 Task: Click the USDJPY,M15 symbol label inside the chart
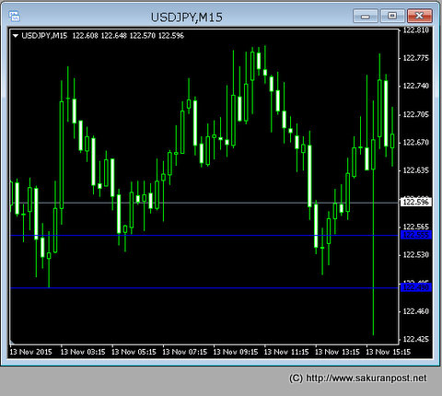coord(44,36)
